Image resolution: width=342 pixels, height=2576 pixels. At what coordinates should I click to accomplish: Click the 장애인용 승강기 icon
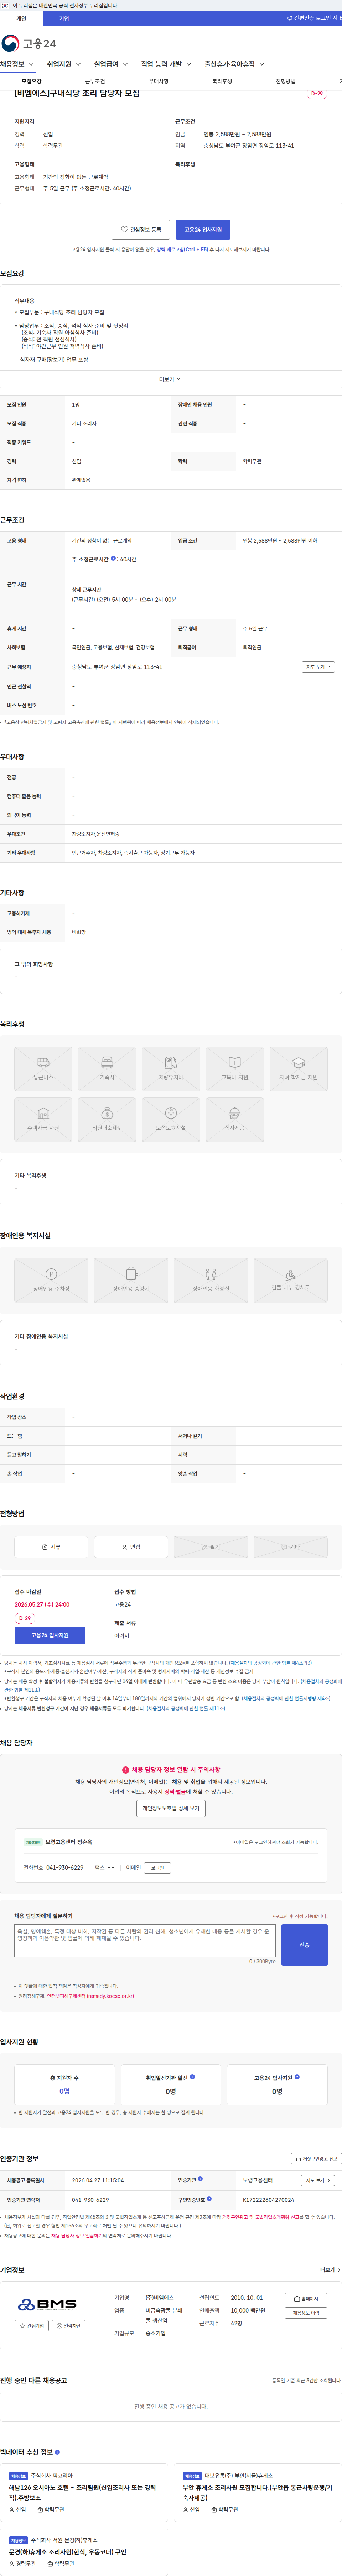(131, 1280)
